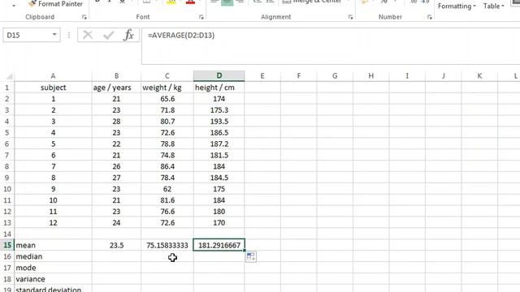Click into the Name Box showing D15
520x292 pixels.
pos(27,35)
